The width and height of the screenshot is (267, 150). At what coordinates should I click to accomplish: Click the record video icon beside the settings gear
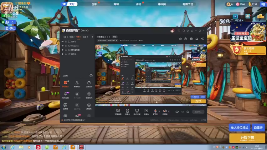pyautogui.click(x=177, y=112)
